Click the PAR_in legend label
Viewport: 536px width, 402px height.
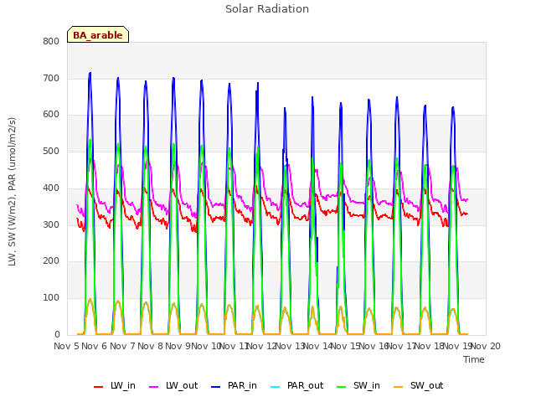[x=242, y=385]
